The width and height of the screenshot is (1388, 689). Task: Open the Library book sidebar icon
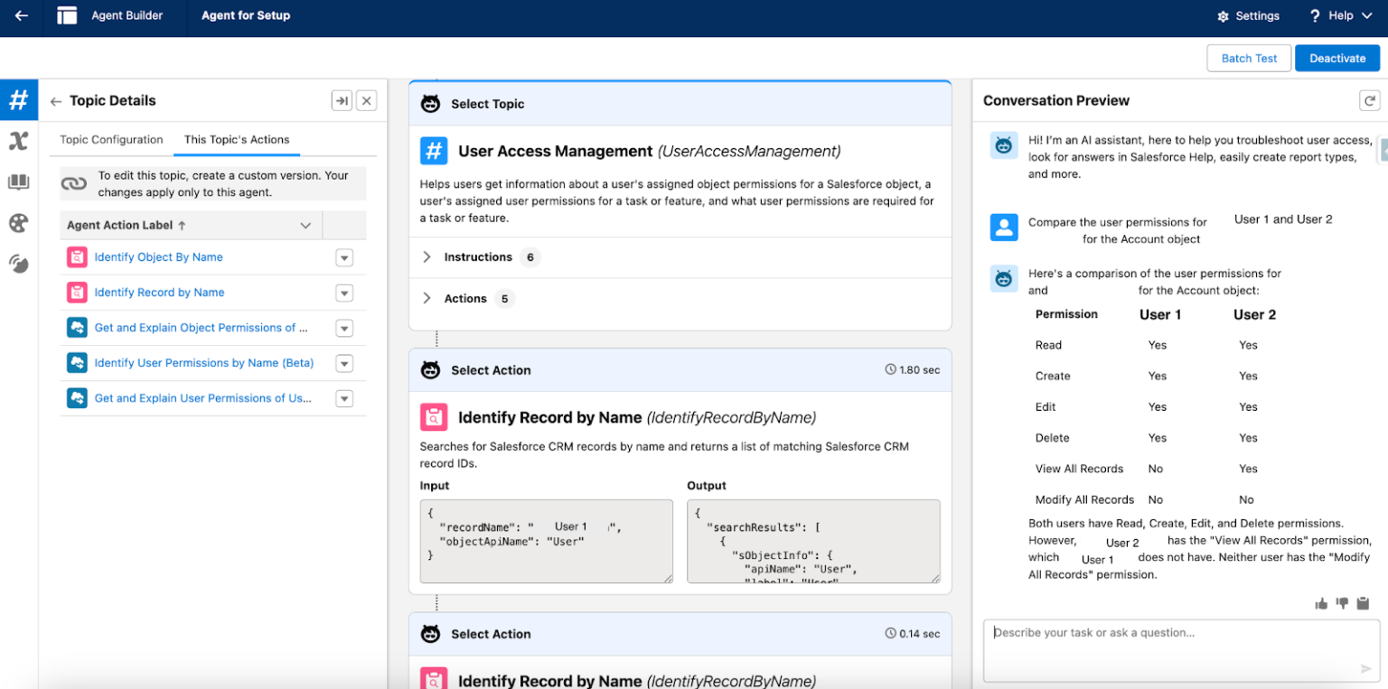(x=18, y=182)
